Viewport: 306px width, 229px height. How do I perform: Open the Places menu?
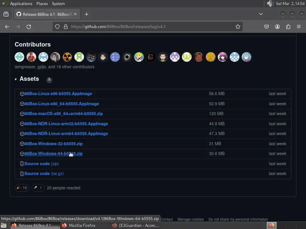42,4
